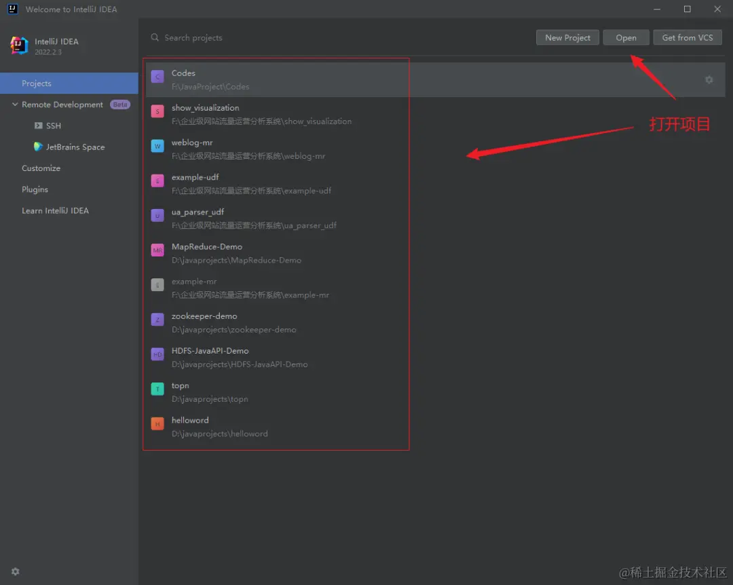Click the orange helloword project icon

point(157,423)
